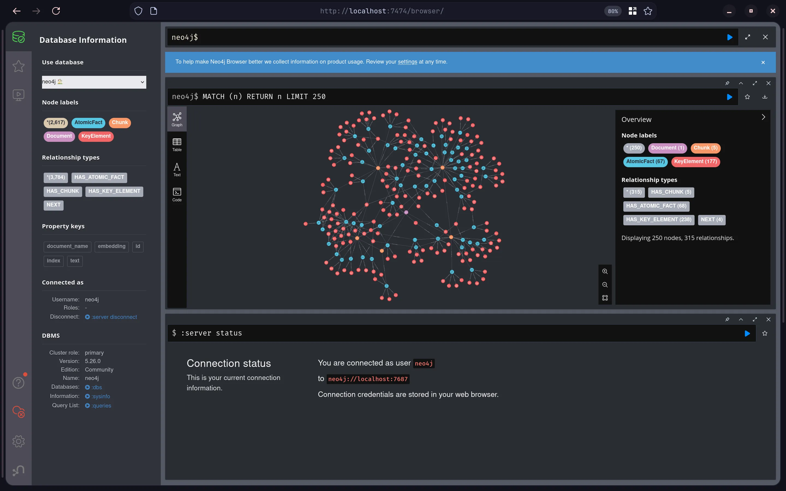
Task: Close the MATCH query result frame
Action: point(769,83)
